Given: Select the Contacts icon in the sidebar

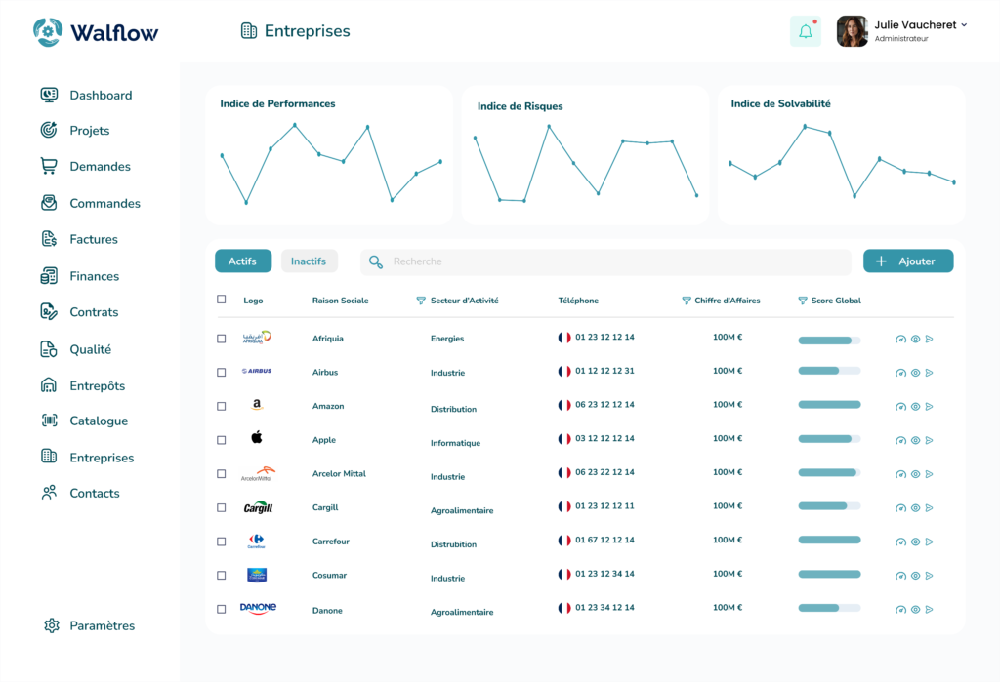Looking at the screenshot, I should coord(49,493).
